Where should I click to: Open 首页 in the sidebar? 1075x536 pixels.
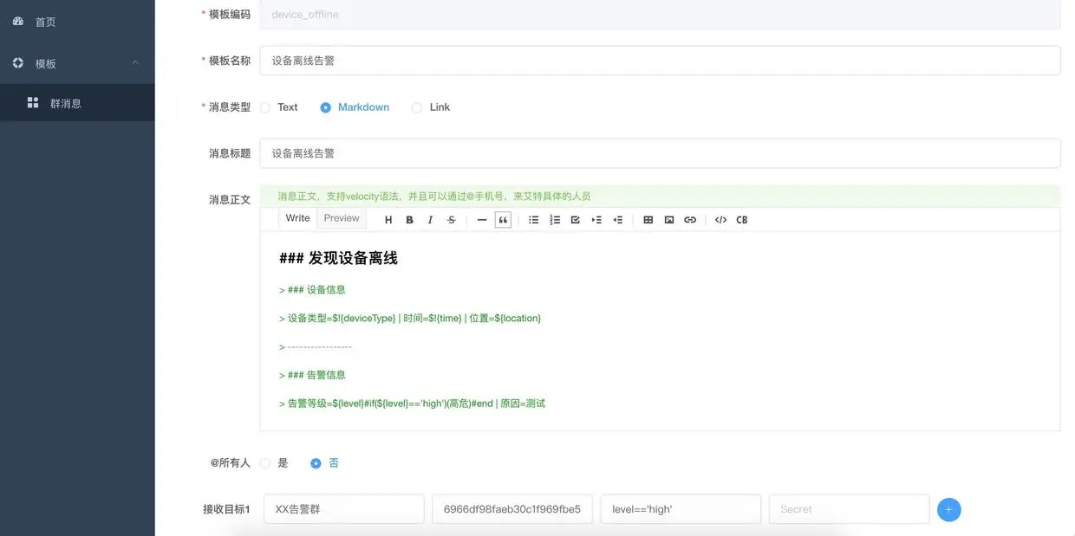[x=77, y=22]
